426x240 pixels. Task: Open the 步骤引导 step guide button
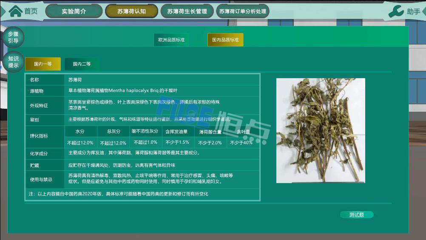coord(13,37)
